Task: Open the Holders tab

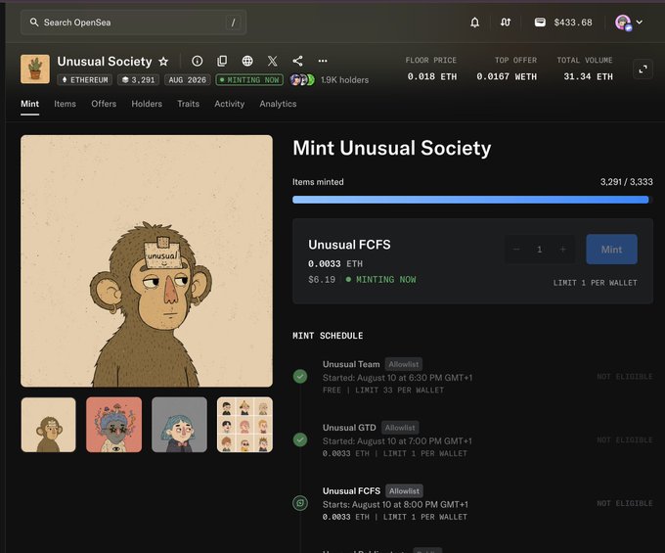Action: (x=147, y=104)
